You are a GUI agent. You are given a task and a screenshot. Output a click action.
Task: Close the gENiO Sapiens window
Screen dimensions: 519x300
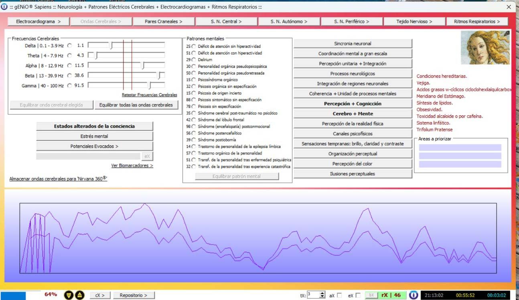pyautogui.click(x=509, y=7)
